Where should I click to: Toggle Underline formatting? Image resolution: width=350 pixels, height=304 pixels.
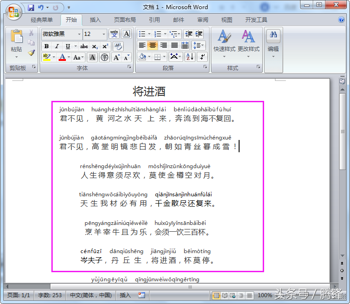pyautogui.click(x=68, y=46)
